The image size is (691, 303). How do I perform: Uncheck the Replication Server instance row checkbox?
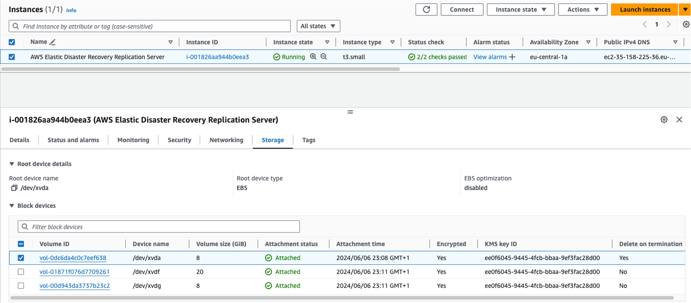(x=12, y=57)
